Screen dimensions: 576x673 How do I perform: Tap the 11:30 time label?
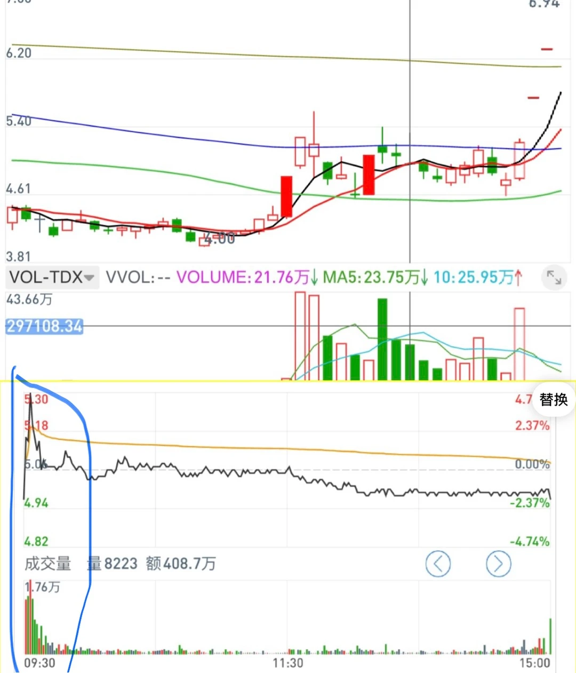pos(288,663)
